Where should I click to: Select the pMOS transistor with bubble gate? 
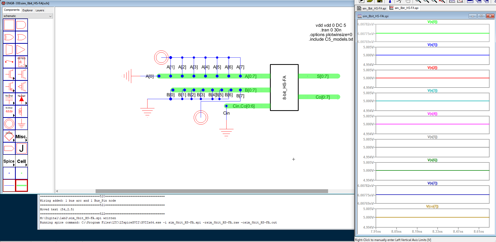21,87
